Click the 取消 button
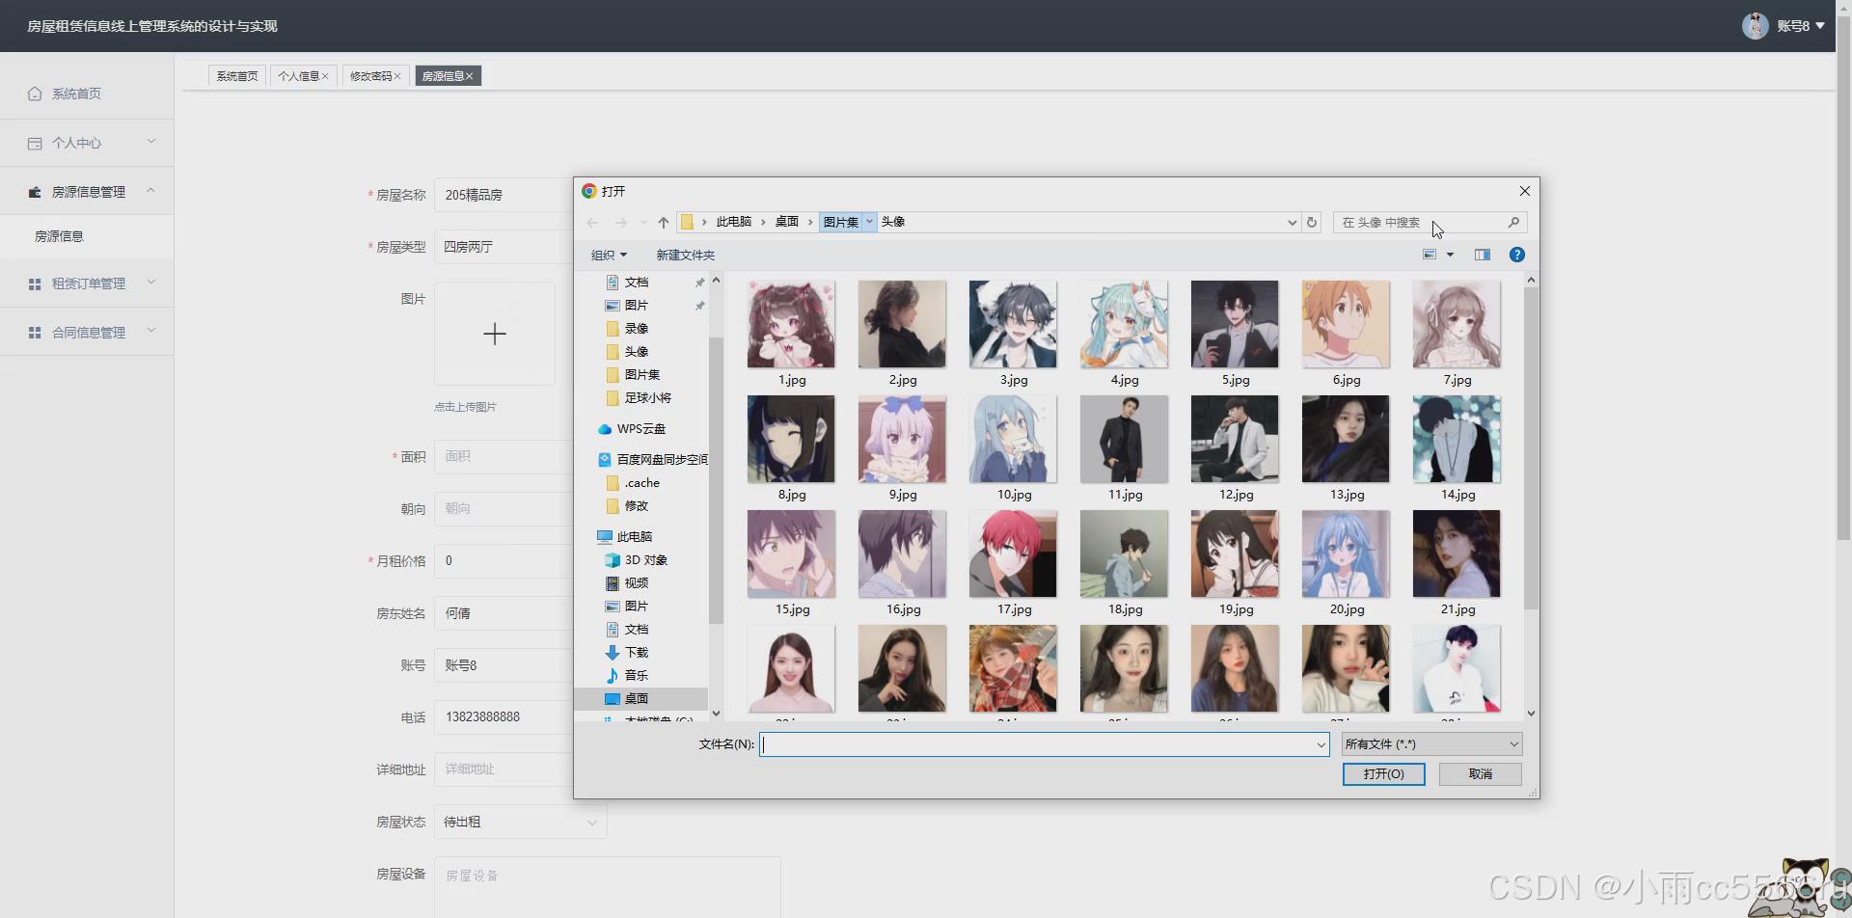 coord(1481,774)
